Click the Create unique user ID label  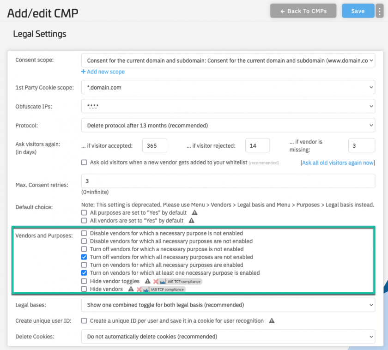click(43, 321)
